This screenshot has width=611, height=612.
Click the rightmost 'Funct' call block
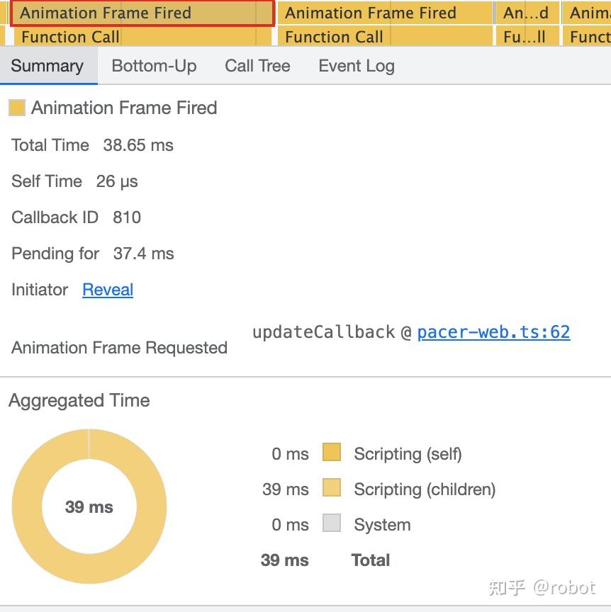pyautogui.click(x=589, y=37)
